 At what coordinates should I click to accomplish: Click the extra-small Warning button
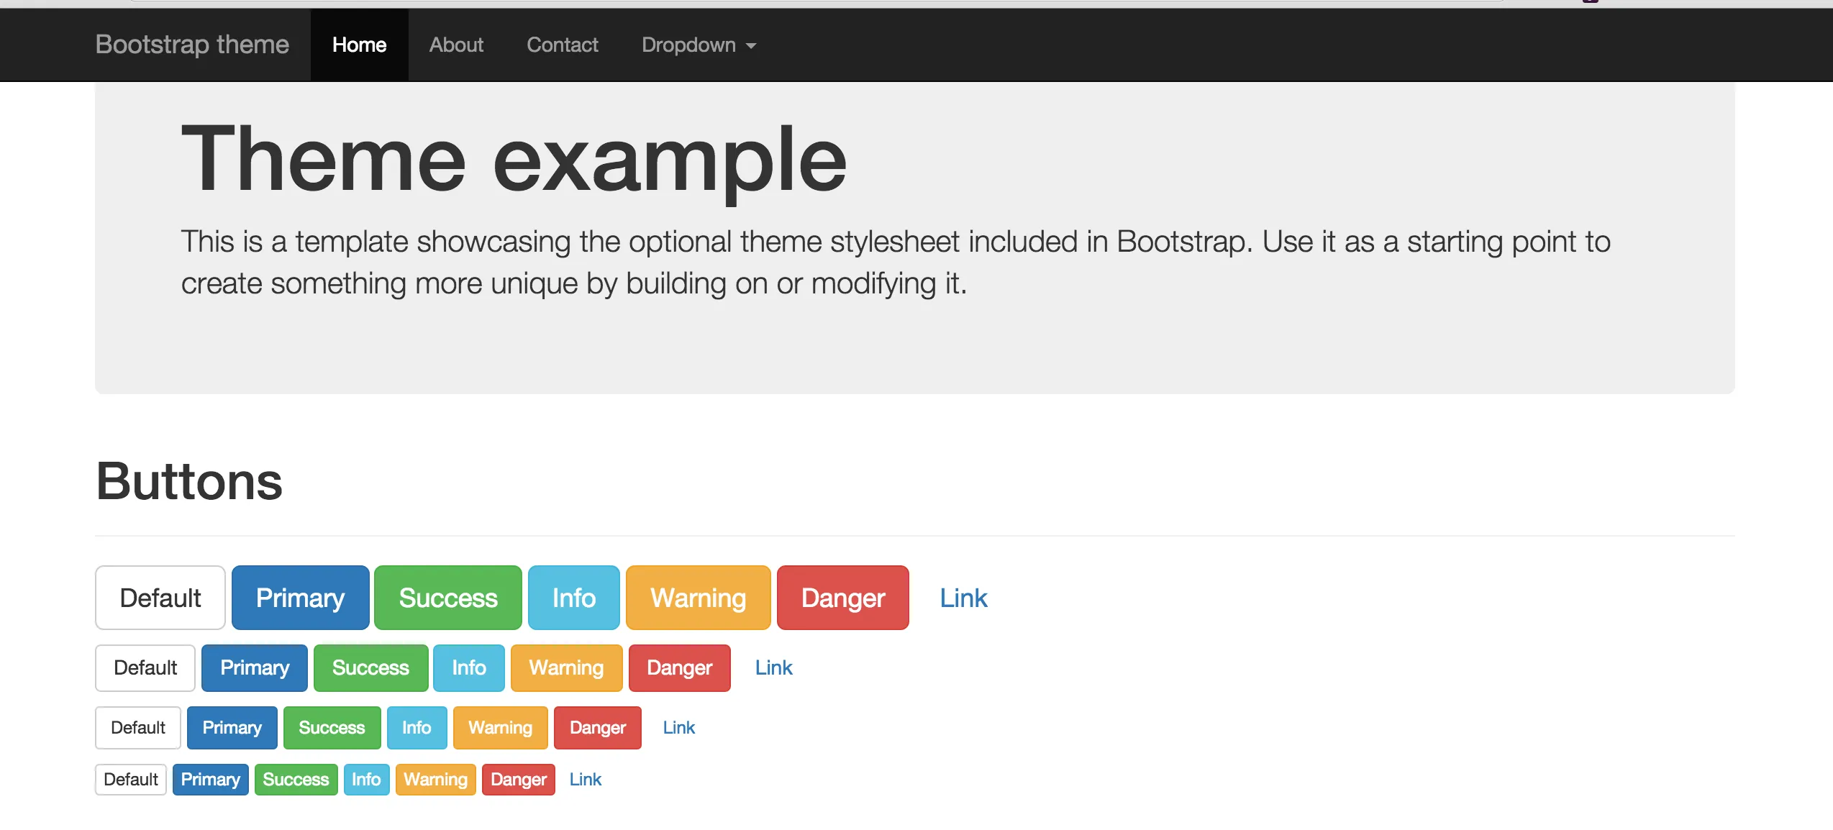[x=436, y=780]
